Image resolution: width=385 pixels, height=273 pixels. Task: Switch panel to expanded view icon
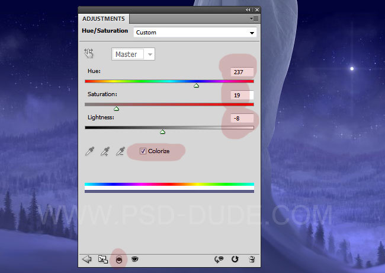(x=102, y=259)
